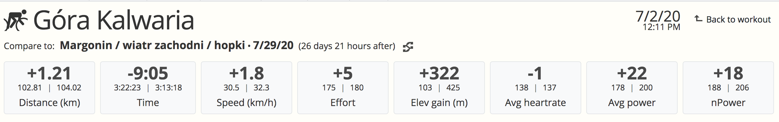Click the 7/2/20 workout date
Image resolution: width=779 pixels, height=122 pixels.
tap(658, 16)
